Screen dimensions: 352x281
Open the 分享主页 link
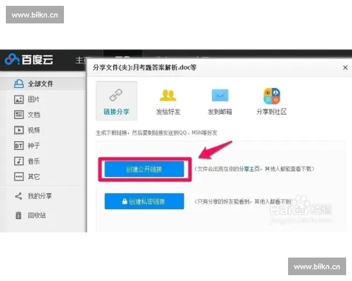(249, 169)
